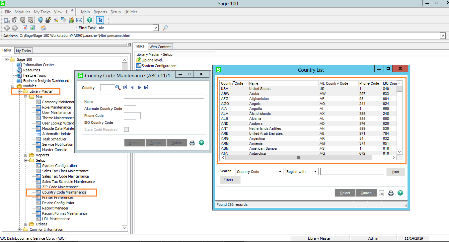This screenshot has height=242, width=449.
Task: Click the Select button in Country List
Action: 345,193
